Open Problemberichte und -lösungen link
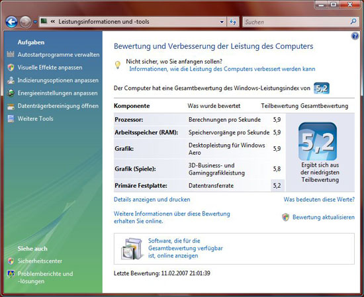 click(x=45, y=278)
